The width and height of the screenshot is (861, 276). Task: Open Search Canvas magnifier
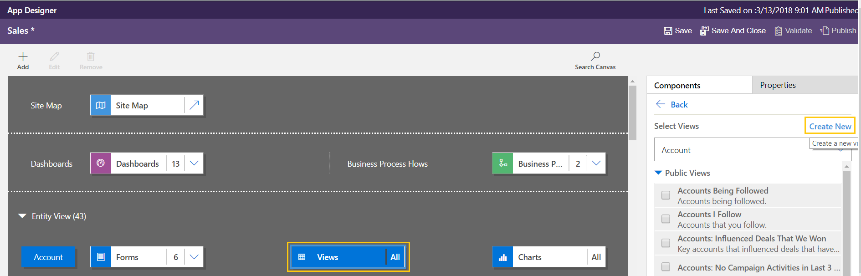tap(595, 56)
